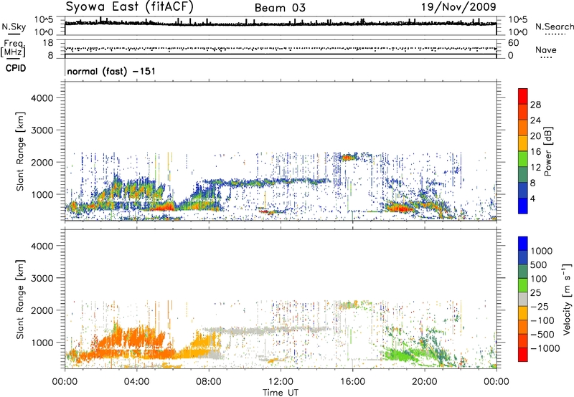Click the "60" Nave axis tick
Viewport: 574px width, 397px height.
(x=513, y=43)
